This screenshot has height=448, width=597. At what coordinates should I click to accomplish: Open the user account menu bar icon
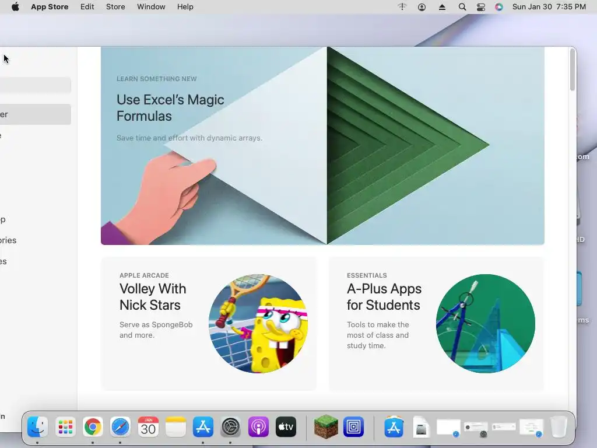point(422,7)
